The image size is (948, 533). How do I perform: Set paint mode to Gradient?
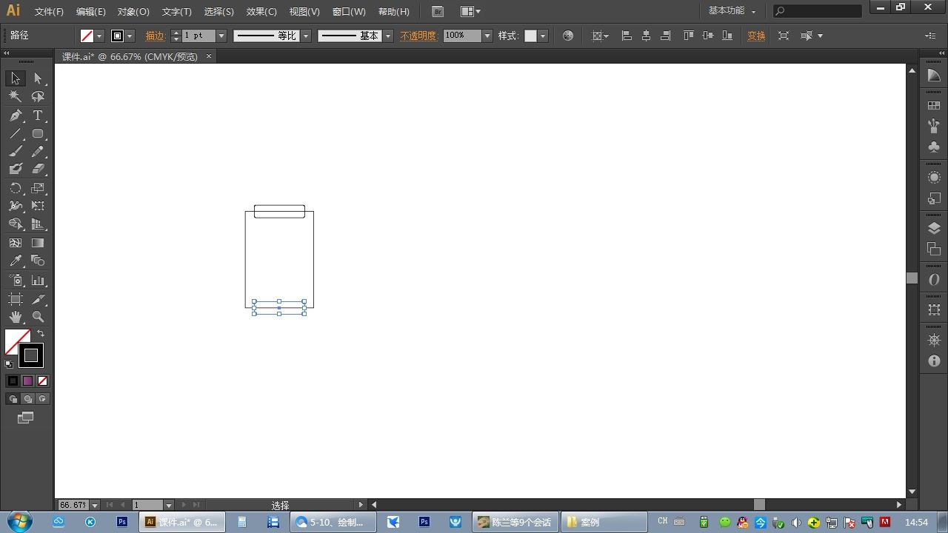pos(27,381)
